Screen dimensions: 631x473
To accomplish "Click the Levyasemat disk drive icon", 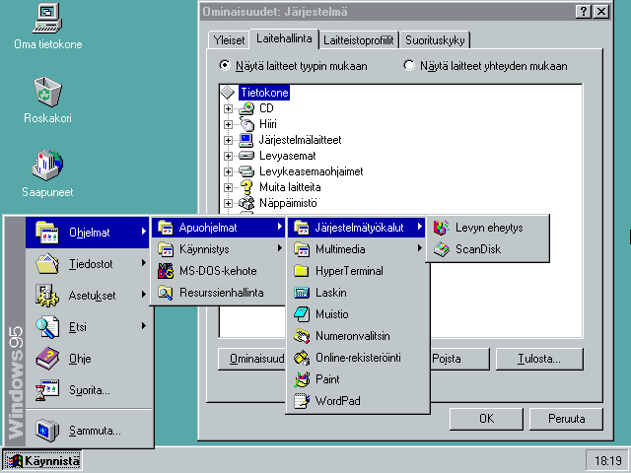I will (246, 156).
